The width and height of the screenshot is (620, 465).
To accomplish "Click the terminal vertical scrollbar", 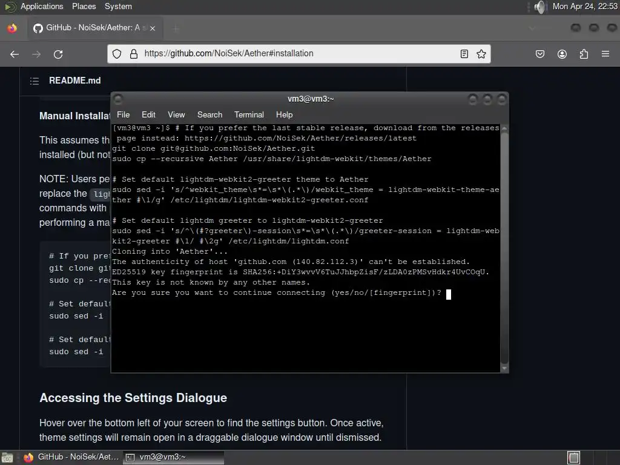I will pyautogui.click(x=504, y=248).
